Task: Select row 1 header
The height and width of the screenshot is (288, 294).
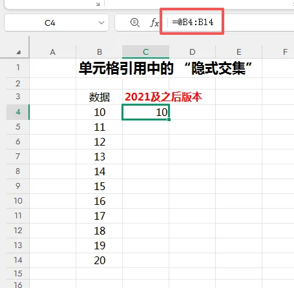Action: (18, 68)
